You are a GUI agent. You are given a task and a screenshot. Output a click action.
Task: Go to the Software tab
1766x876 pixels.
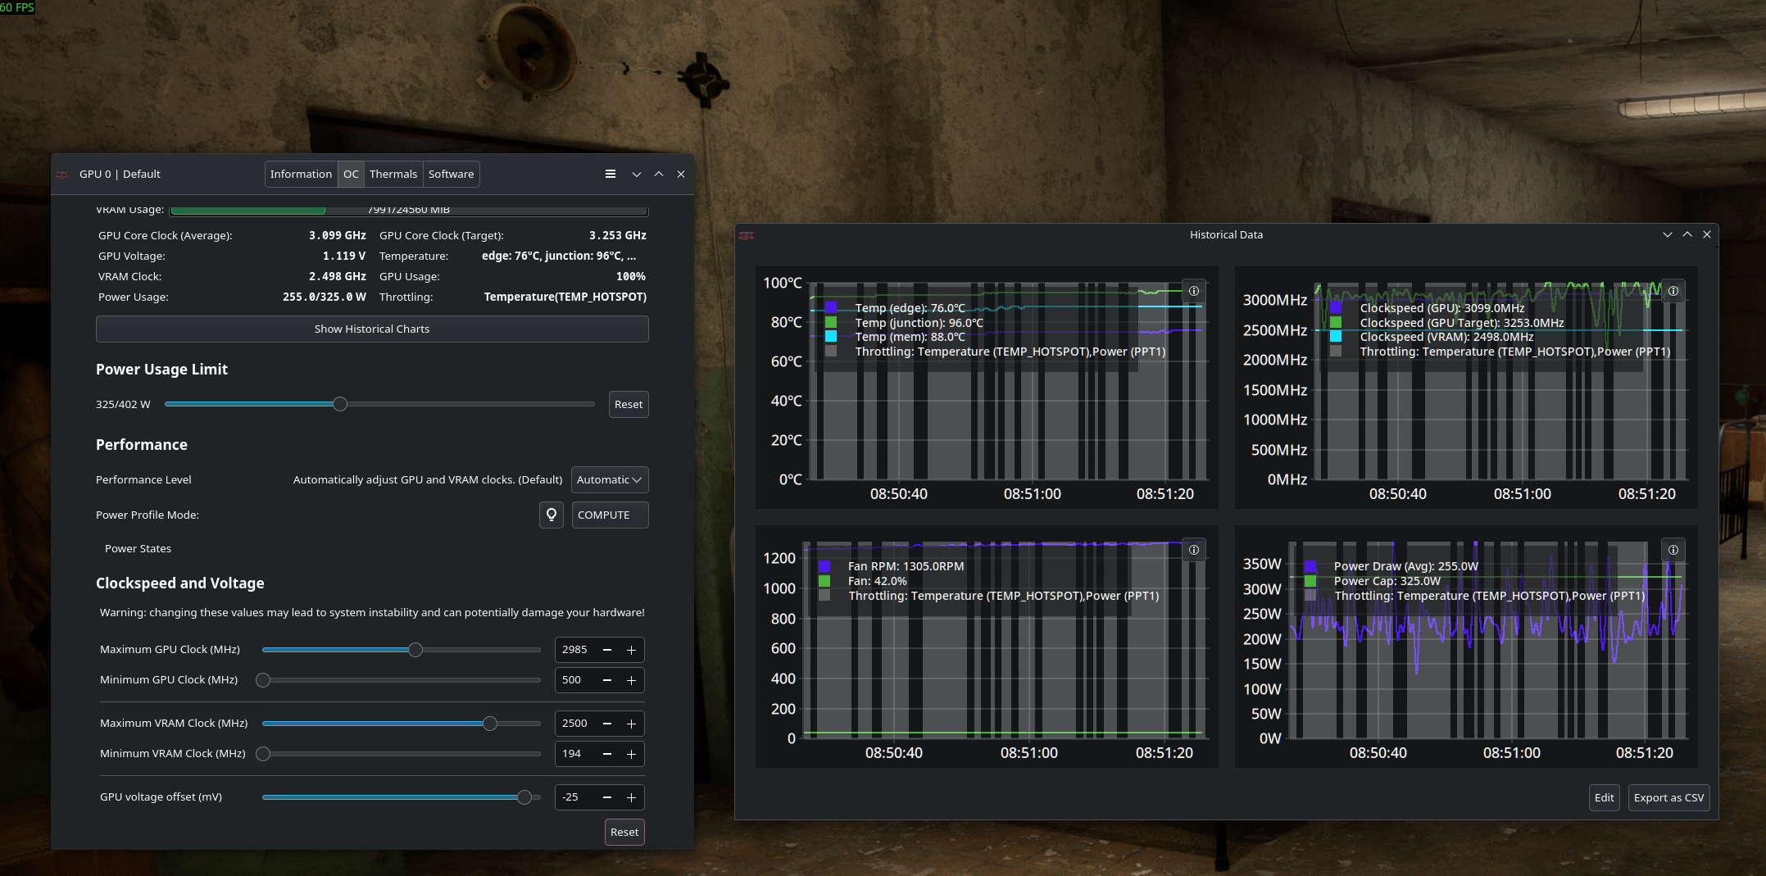click(x=452, y=174)
